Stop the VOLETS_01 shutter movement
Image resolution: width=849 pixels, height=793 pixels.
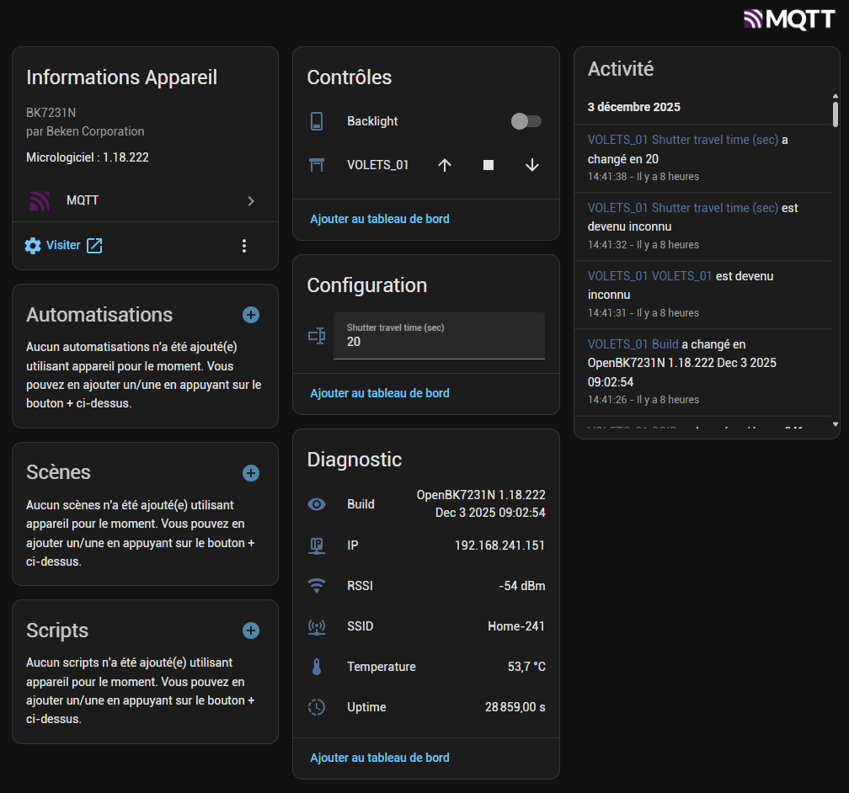point(489,165)
